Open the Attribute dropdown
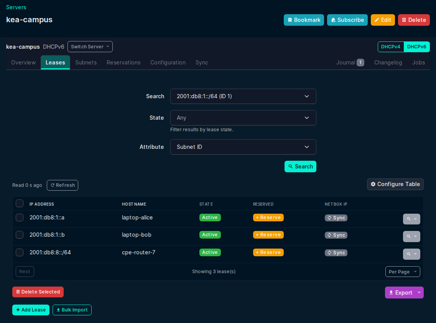 click(243, 147)
